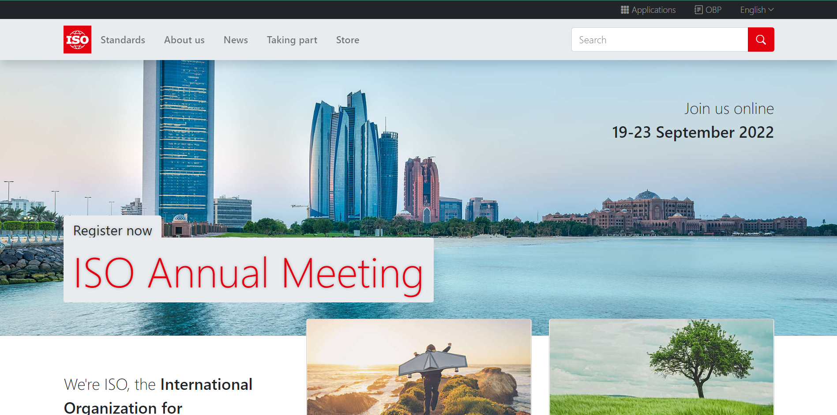The width and height of the screenshot is (837, 415).
Task: Go to the News section
Action: [236, 40]
